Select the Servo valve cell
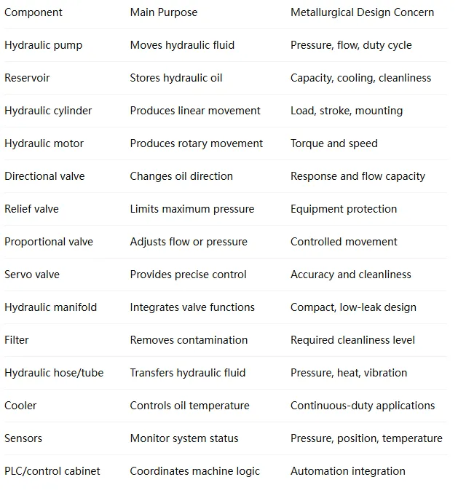The width and height of the screenshot is (458, 493). coord(32,275)
